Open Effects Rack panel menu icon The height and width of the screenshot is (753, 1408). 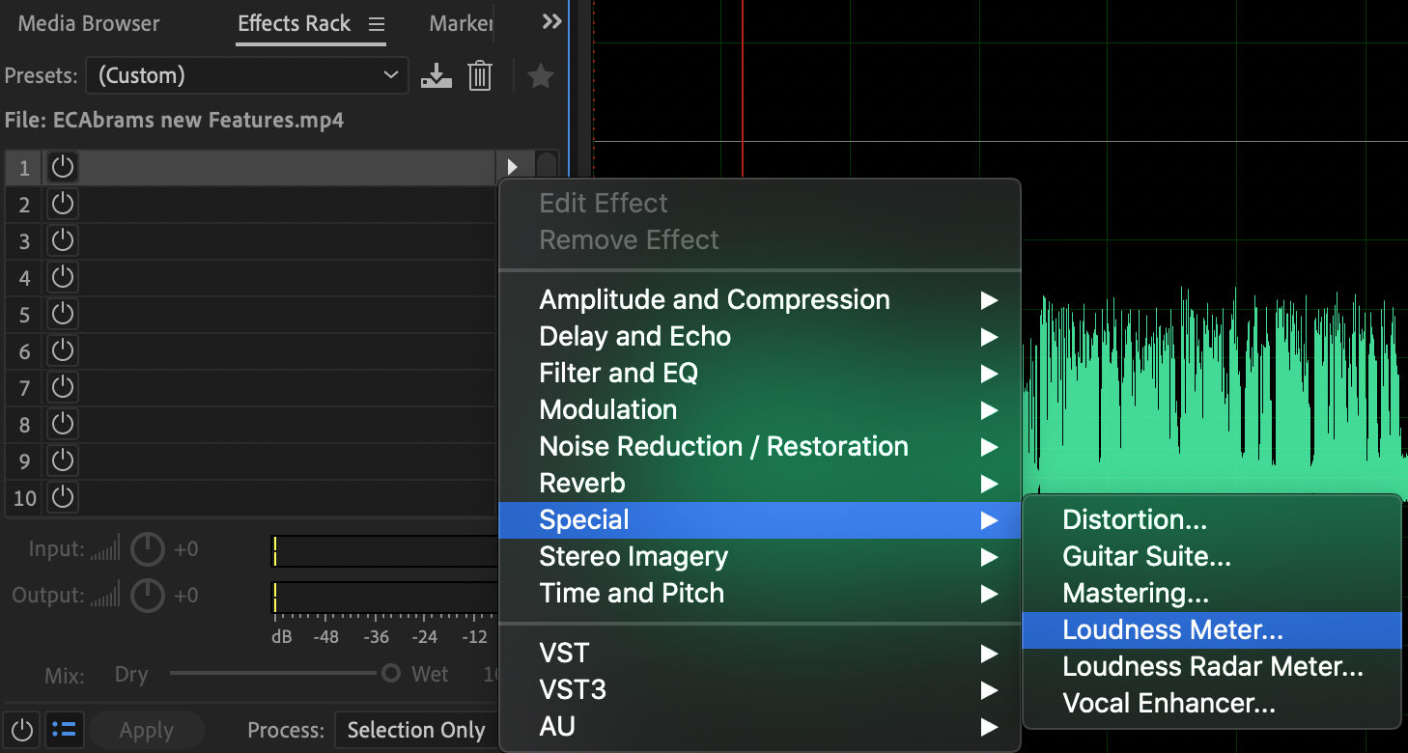pyautogui.click(x=377, y=24)
